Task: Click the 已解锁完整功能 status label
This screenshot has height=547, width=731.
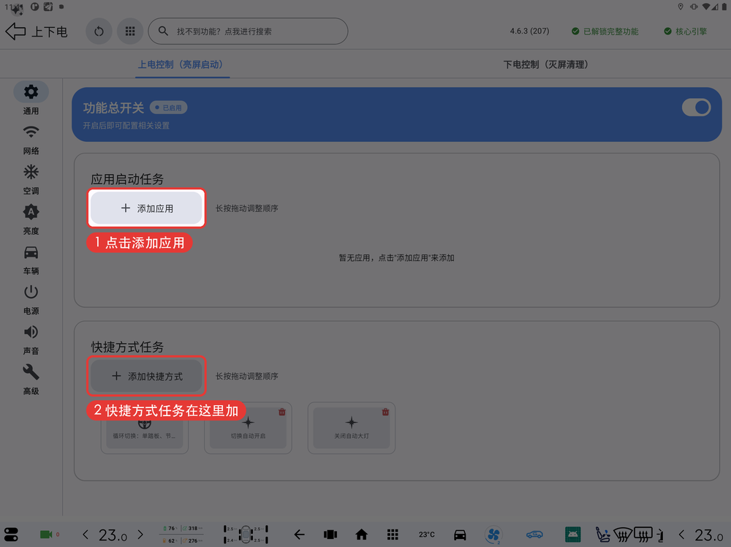Action: 605,31
